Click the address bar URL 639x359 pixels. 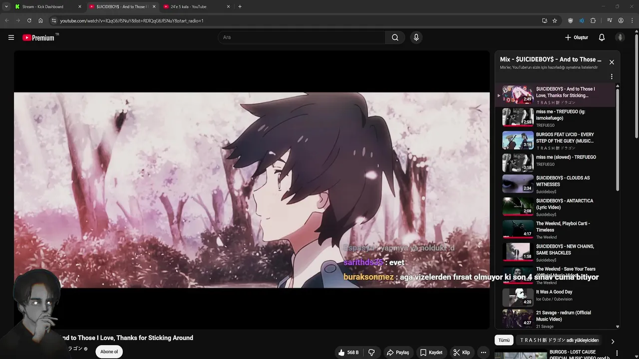click(132, 20)
